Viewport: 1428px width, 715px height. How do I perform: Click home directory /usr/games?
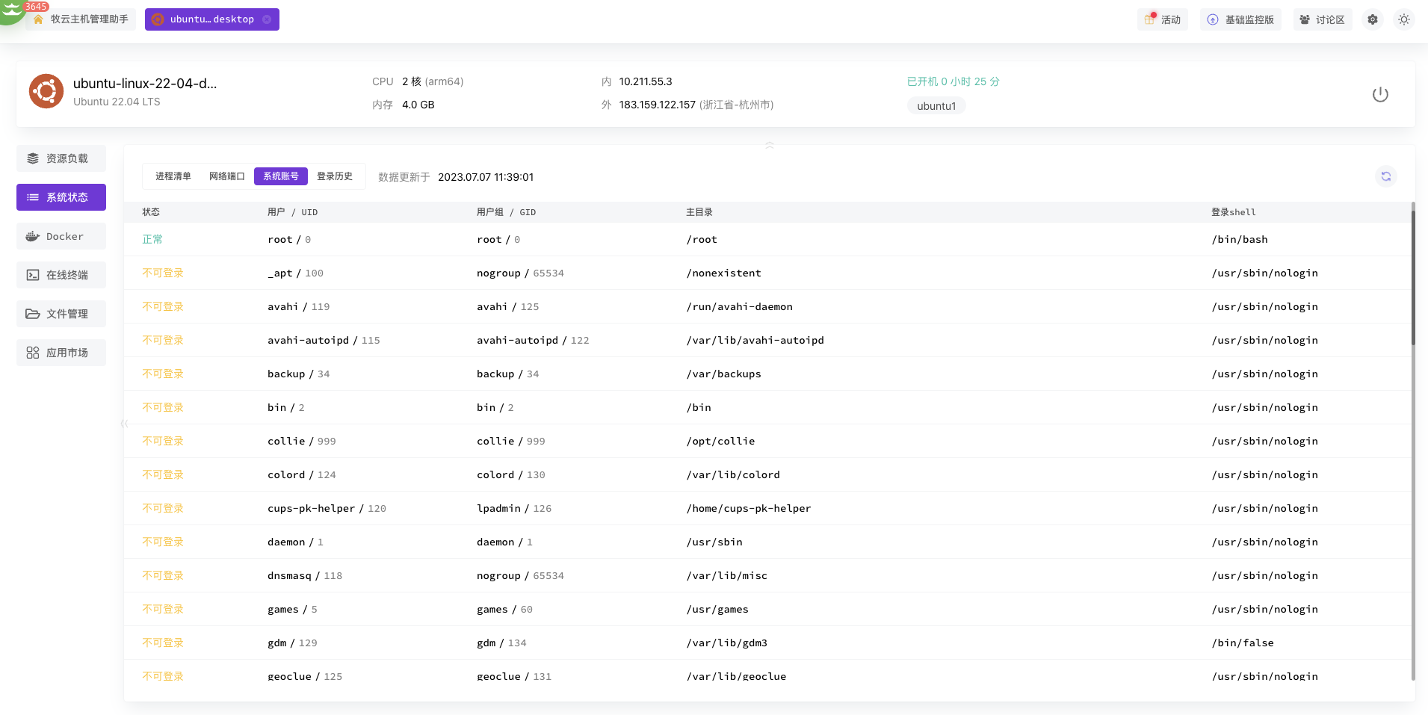pyautogui.click(x=717, y=609)
